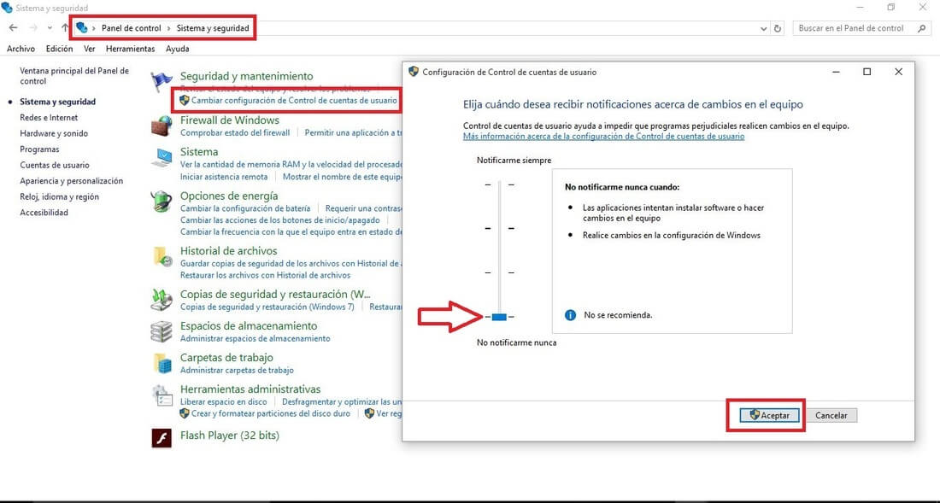Click Copias de seguridad y restauración (Windows 7) link
The width and height of the screenshot is (940, 503).
(x=267, y=307)
